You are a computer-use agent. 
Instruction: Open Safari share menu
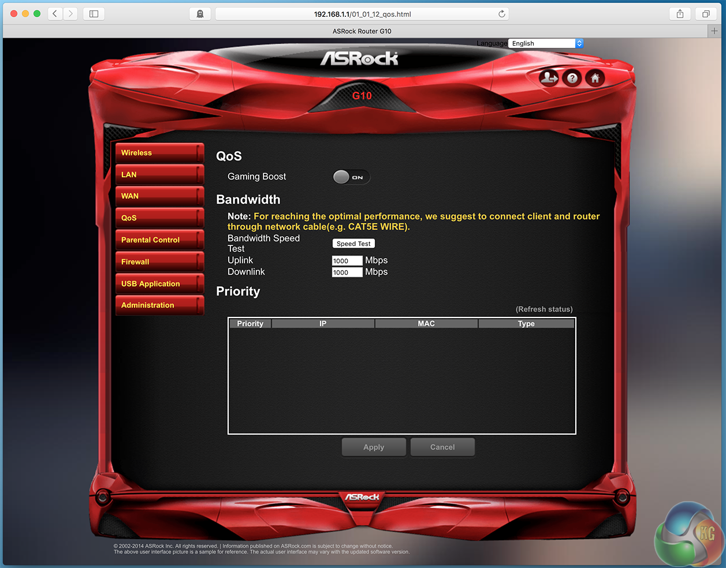[680, 14]
